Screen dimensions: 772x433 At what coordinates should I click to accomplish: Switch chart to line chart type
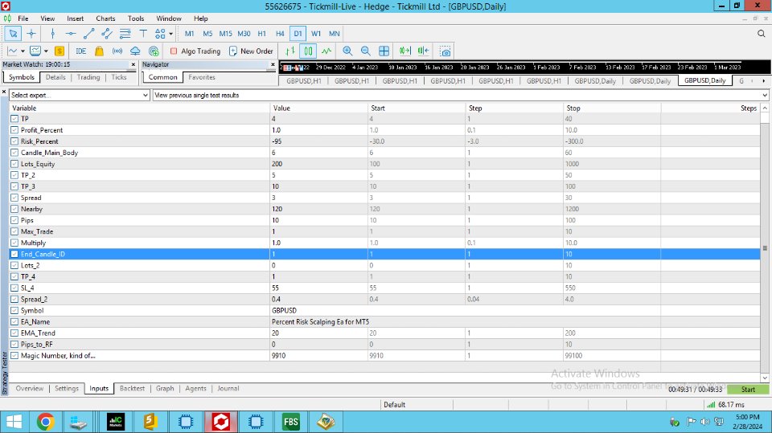click(326, 51)
